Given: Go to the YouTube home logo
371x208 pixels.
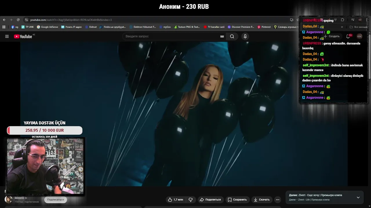Looking at the screenshot, I should click(x=23, y=36).
